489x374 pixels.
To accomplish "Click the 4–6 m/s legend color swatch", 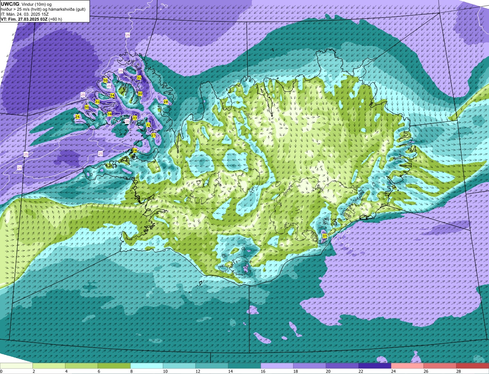I will [81, 366].
